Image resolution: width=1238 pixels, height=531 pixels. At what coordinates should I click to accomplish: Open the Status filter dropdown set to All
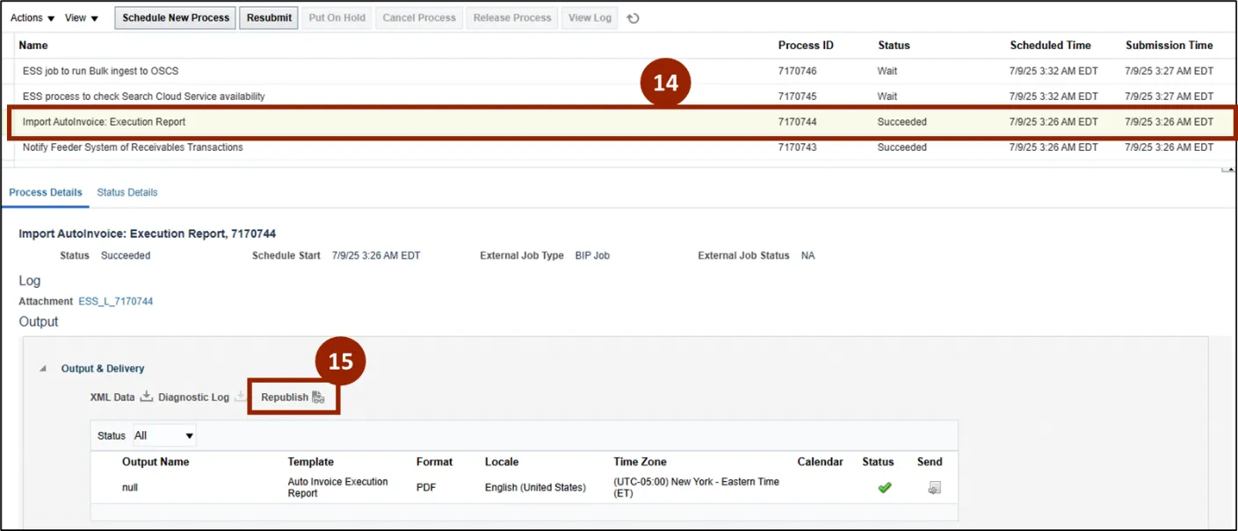164,436
